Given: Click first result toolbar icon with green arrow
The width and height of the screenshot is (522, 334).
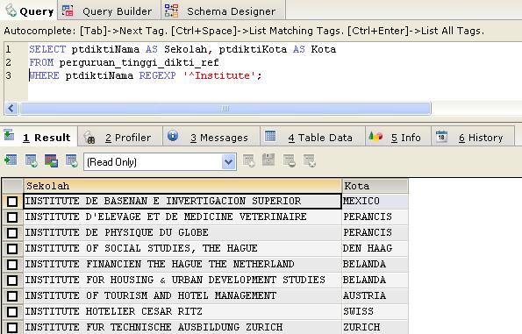Looking at the screenshot, I should (11, 160).
